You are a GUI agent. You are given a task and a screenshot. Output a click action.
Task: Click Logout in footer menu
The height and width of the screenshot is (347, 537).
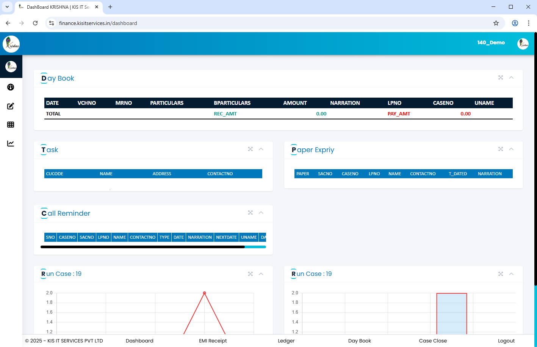(x=506, y=341)
